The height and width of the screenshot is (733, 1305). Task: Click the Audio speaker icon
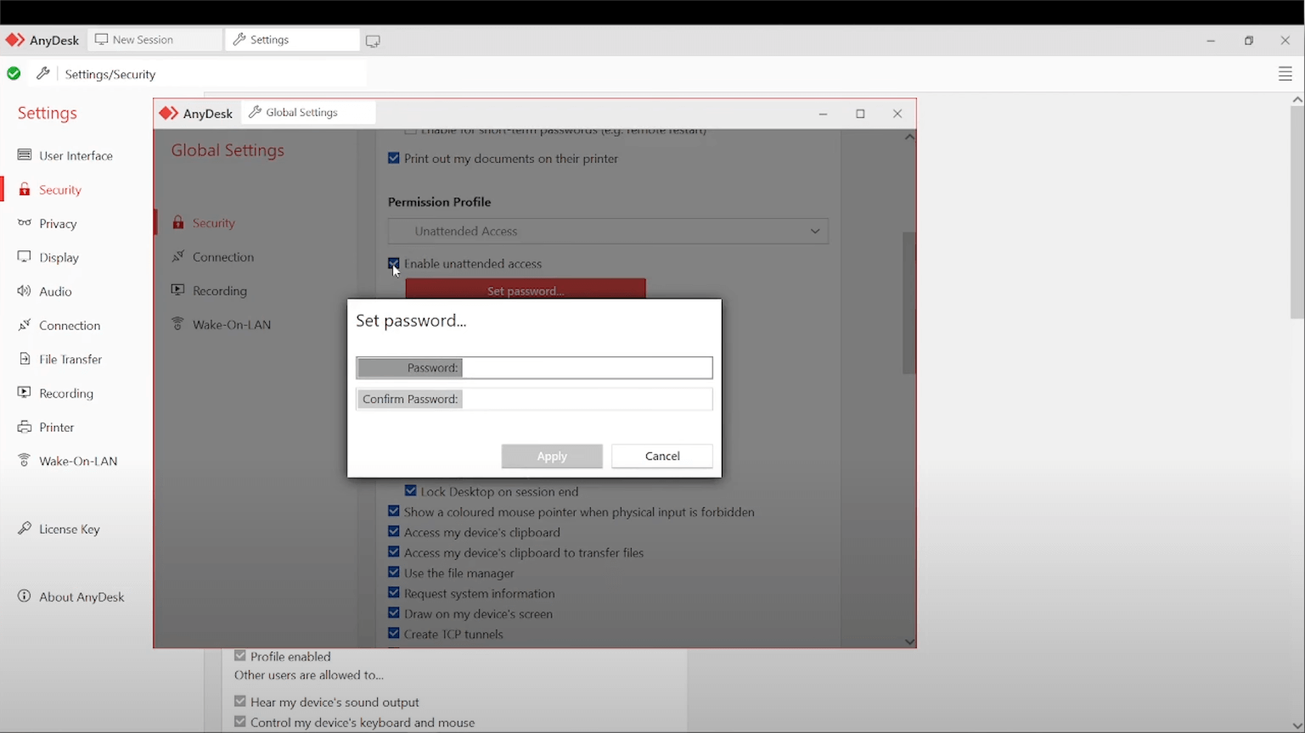tap(25, 291)
